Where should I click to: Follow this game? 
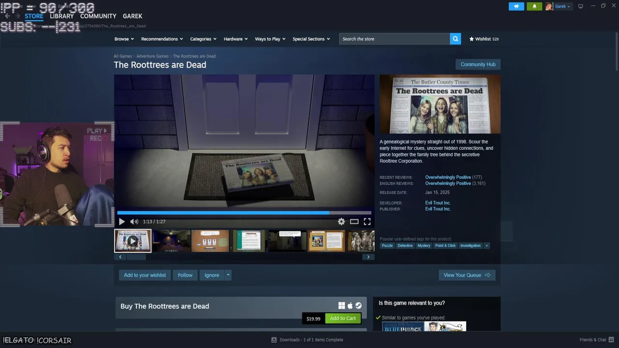click(185, 275)
